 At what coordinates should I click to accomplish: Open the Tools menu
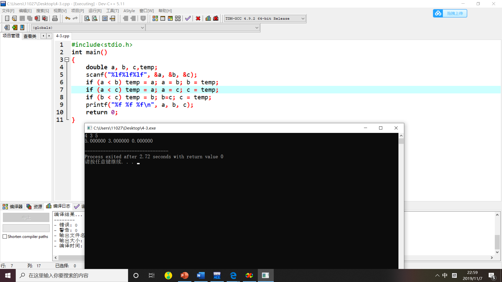(112, 11)
